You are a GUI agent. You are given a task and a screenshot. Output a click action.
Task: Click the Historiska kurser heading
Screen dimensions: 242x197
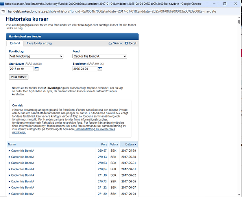pyautogui.click(x=27, y=19)
